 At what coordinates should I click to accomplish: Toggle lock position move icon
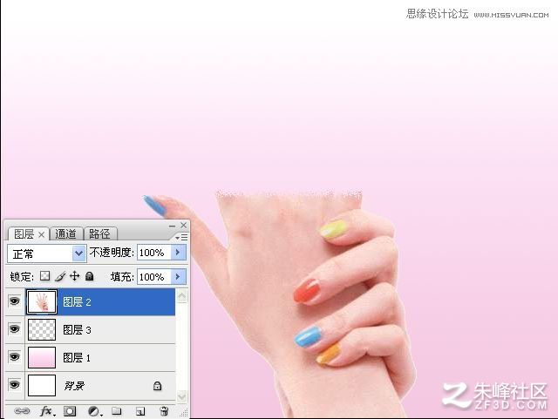75,276
